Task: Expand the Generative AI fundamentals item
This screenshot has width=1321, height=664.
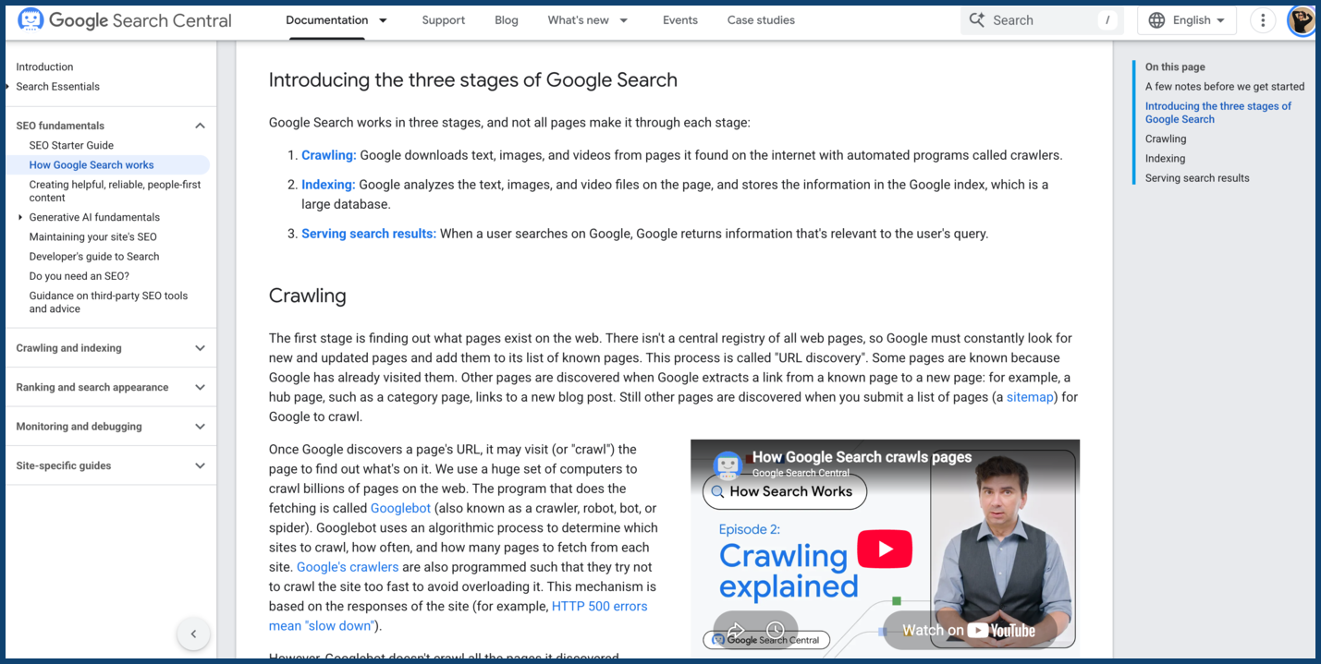Action: [21, 217]
